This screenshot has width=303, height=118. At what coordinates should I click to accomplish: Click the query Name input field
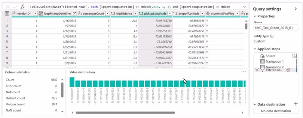click(276, 28)
